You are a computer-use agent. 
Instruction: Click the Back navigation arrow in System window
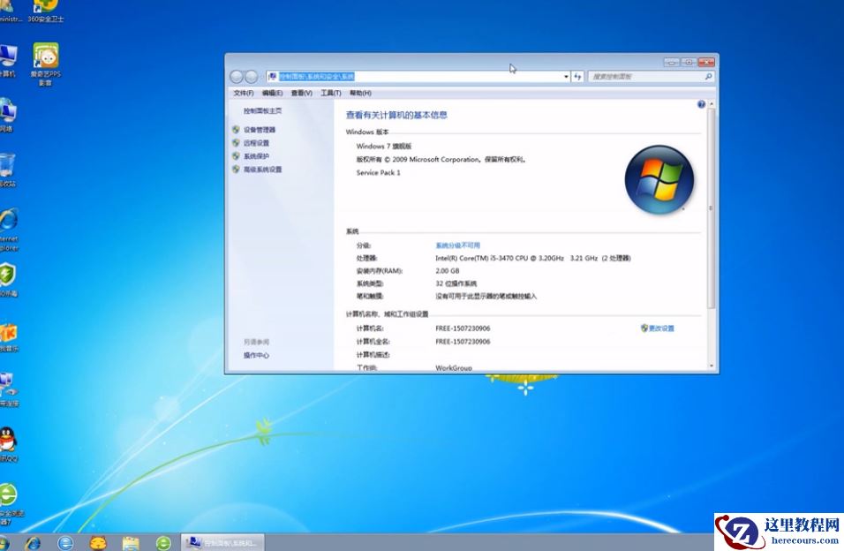point(236,77)
